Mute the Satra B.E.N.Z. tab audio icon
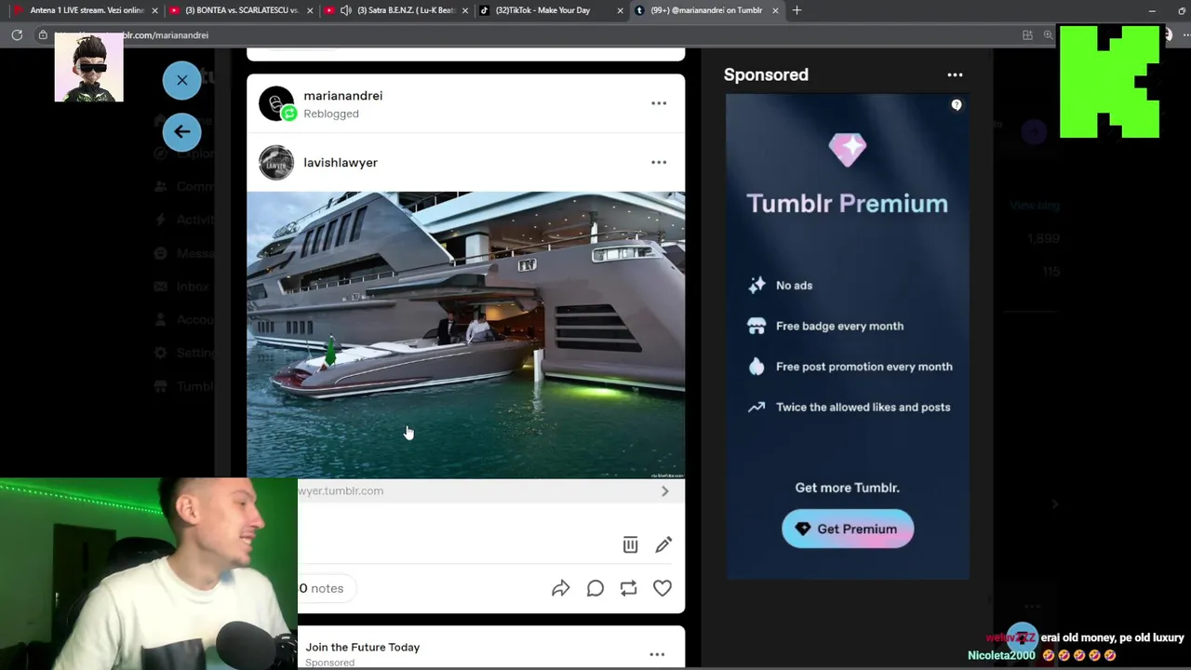 coord(346,10)
